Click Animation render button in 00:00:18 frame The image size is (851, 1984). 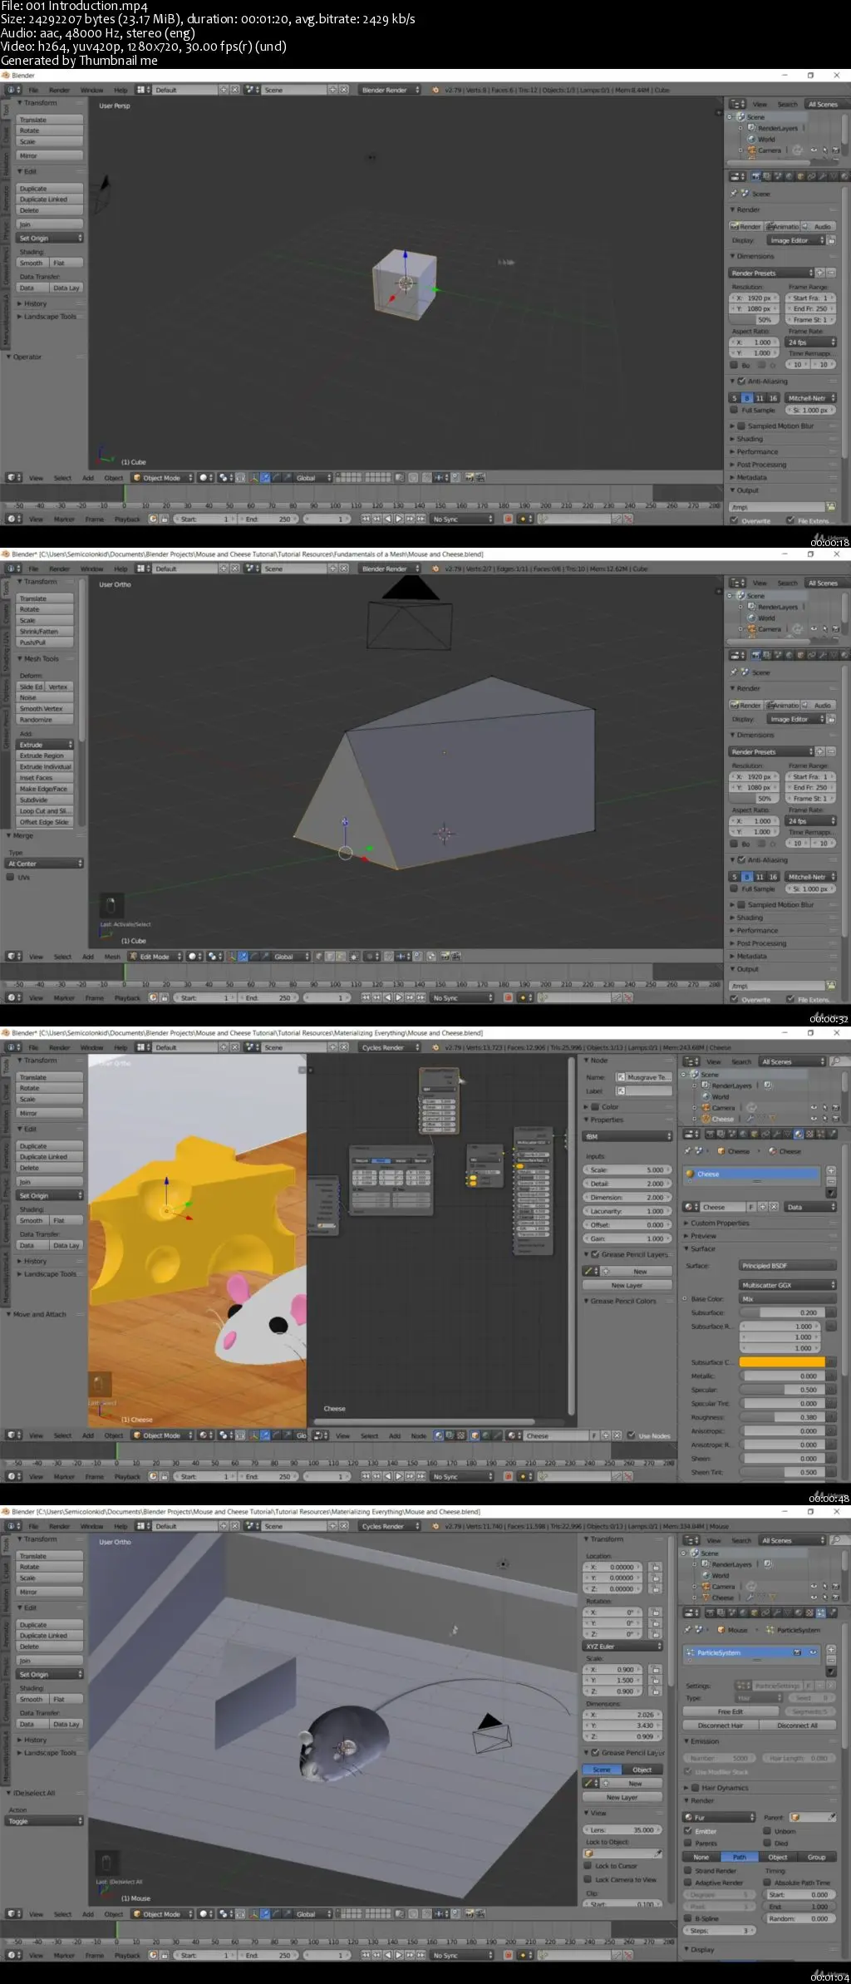click(x=782, y=226)
